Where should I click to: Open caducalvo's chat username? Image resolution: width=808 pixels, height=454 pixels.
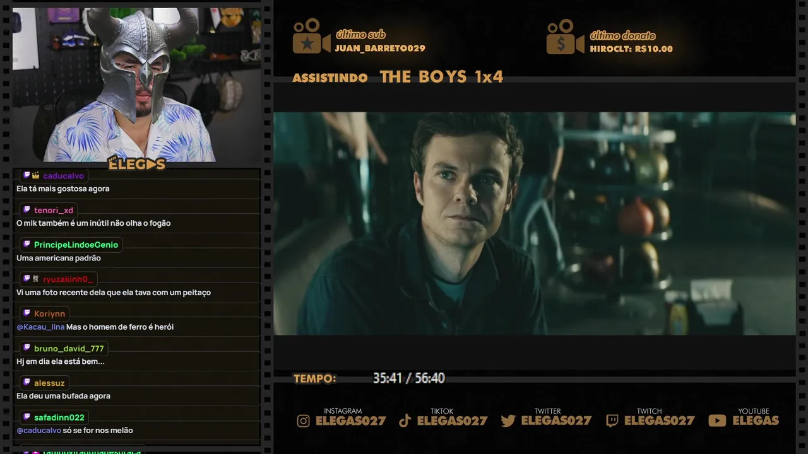pyautogui.click(x=63, y=176)
